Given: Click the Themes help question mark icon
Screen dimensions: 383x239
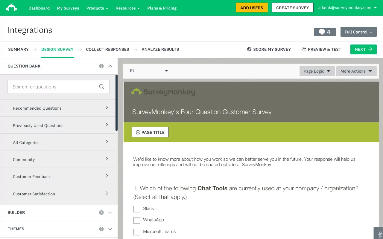Looking at the screenshot, I should tap(101, 229).
